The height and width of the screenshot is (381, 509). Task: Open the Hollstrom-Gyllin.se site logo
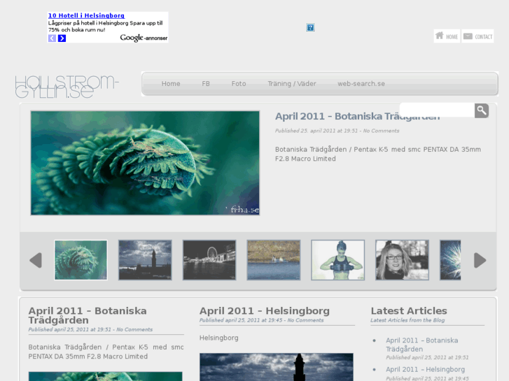(67, 87)
